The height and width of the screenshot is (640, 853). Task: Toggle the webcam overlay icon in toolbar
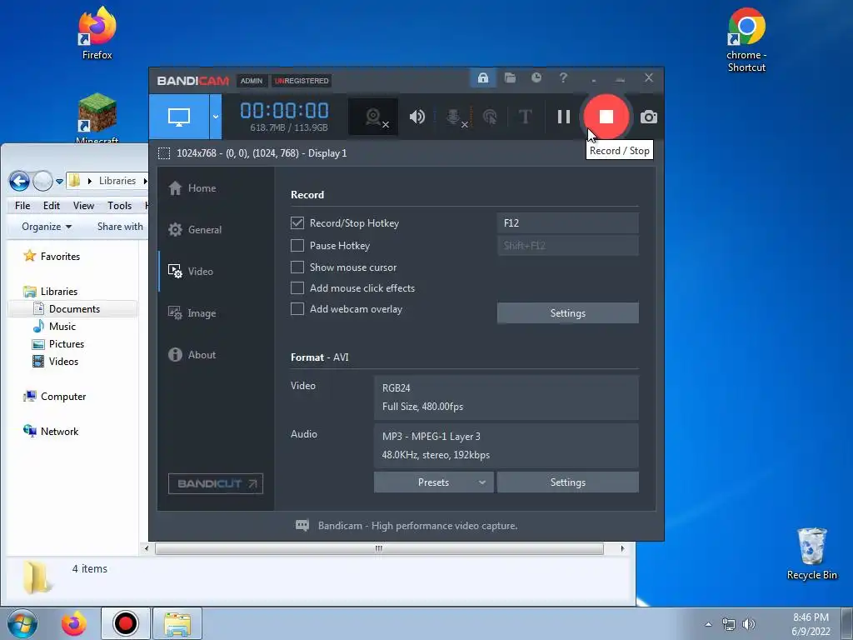(373, 117)
